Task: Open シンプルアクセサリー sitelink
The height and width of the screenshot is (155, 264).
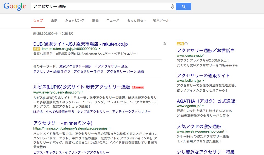Action: (x=93, y=112)
